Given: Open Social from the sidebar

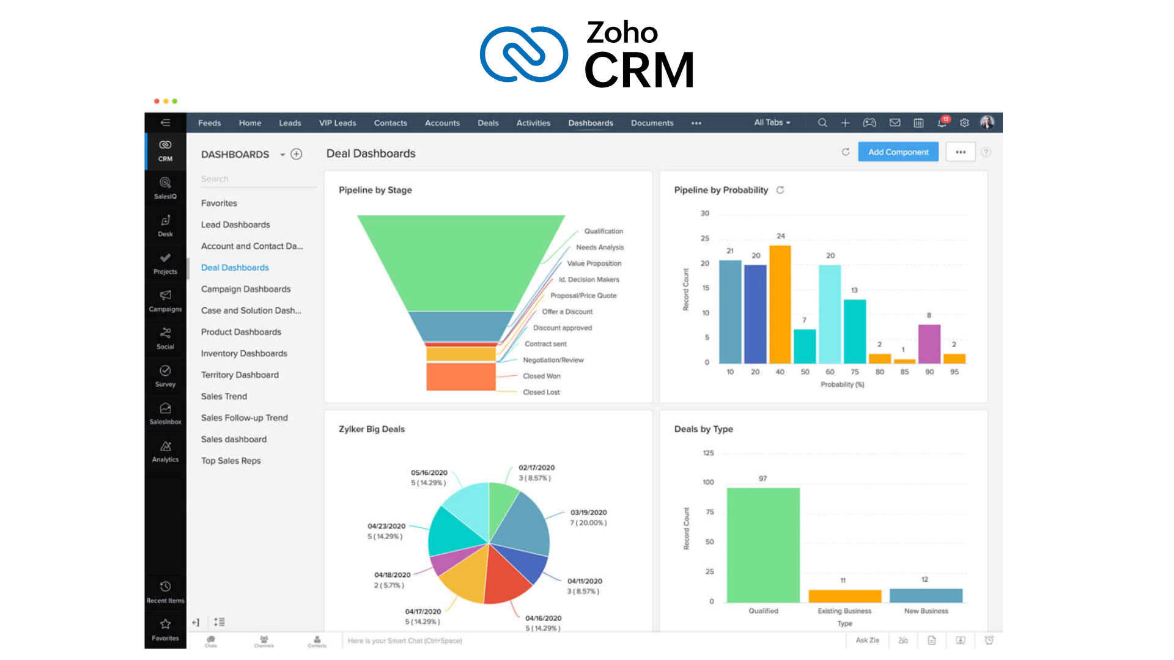Looking at the screenshot, I should 165,339.
